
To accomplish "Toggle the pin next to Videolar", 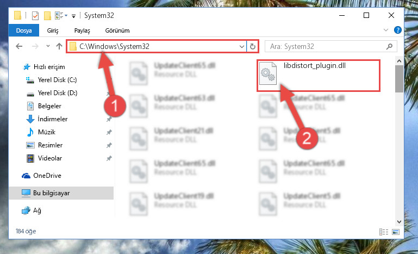I will 109,158.
